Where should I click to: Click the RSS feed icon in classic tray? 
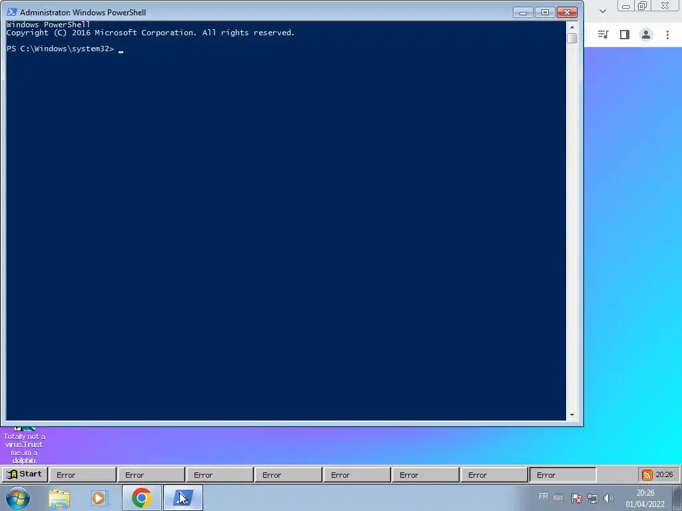coord(647,475)
